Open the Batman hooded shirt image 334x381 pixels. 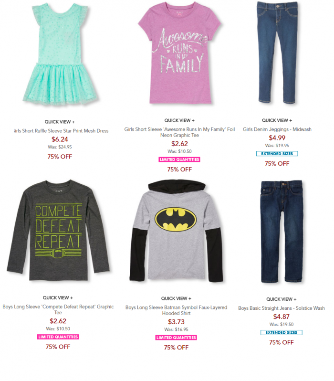click(x=177, y=231)
